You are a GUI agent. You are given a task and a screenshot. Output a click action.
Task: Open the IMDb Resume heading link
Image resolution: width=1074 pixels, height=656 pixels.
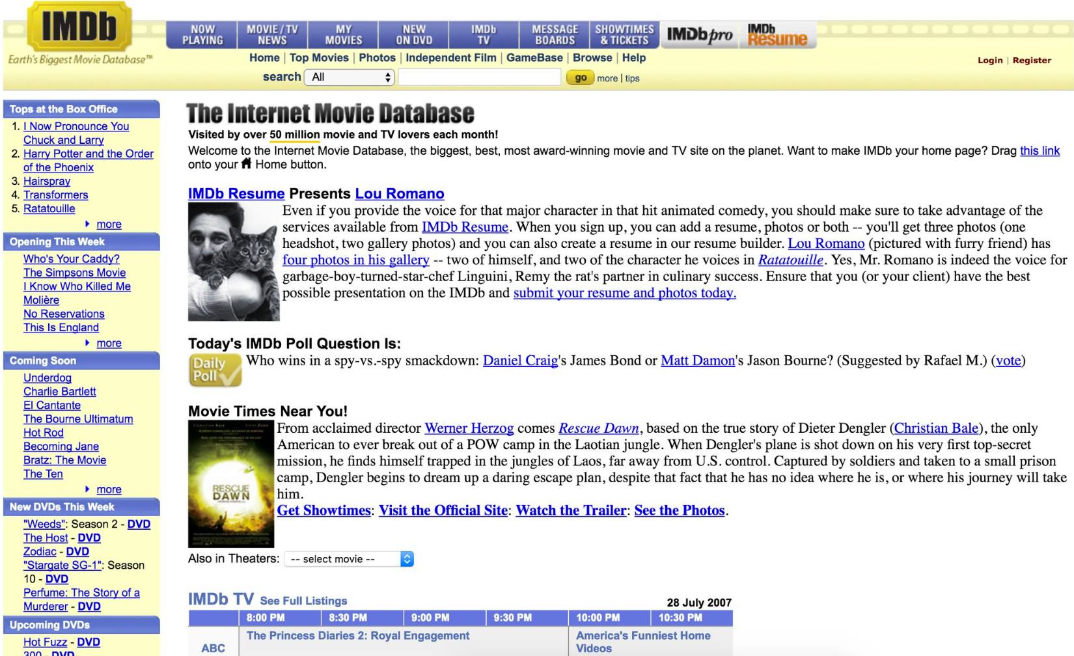click(236, 194)
